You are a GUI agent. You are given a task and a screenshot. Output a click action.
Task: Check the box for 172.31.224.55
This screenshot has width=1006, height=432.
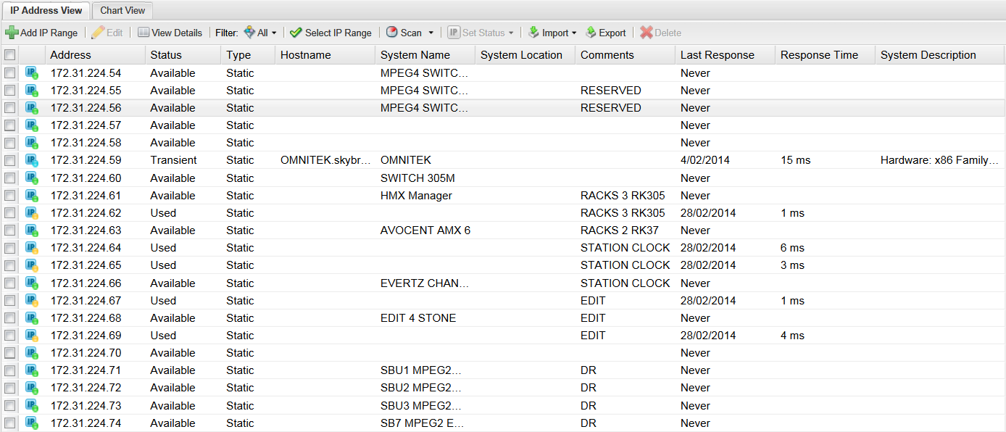point(9,91)
